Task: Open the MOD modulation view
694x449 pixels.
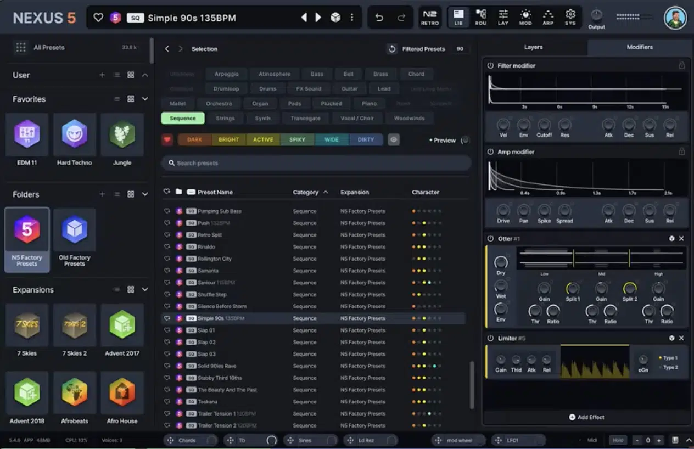Action: pyautogui.click(x=525, y=17)
